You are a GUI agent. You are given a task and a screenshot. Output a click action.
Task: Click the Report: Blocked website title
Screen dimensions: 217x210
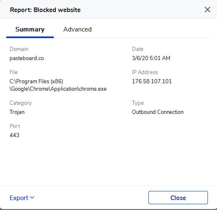point(45,10)
